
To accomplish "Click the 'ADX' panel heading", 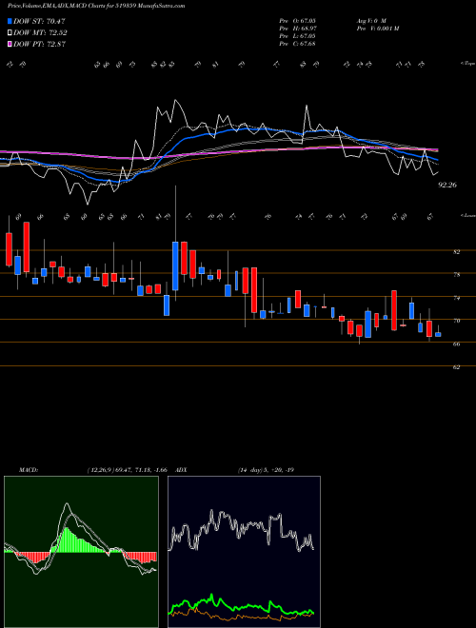I will pos(181,470).
